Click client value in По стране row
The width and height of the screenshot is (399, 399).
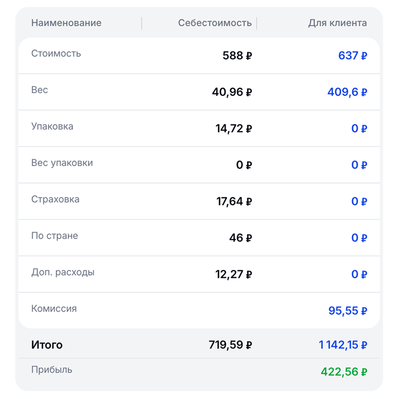pos(359,238)
